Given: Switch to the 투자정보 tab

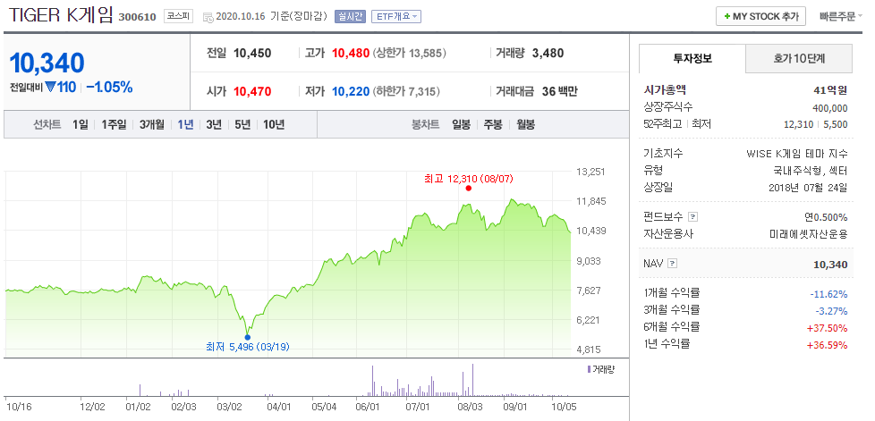Looking at the screenshot, I should click(692, 58).
